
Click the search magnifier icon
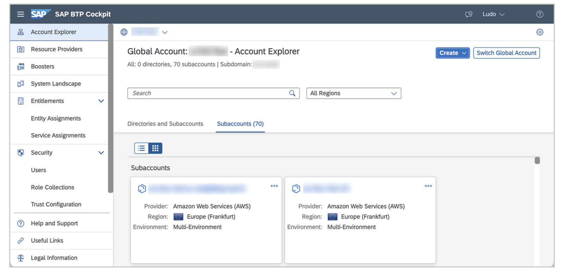292,93
